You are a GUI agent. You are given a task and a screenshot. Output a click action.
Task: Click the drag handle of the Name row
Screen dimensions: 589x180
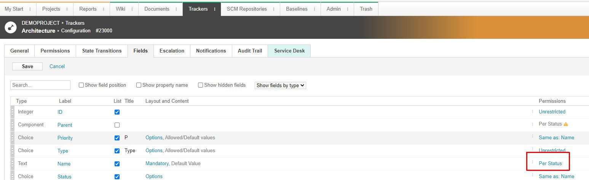pos(13,164)
